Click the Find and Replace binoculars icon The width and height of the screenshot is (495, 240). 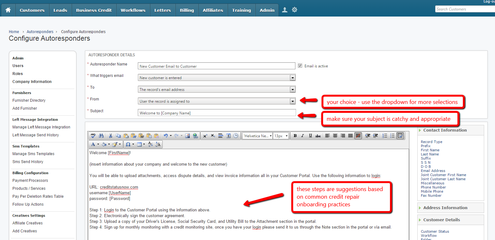(x=101, y=136)
